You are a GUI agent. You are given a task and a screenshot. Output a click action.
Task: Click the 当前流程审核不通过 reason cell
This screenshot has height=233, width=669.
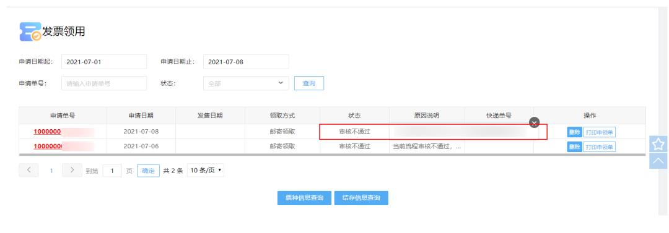coord(427,146)
